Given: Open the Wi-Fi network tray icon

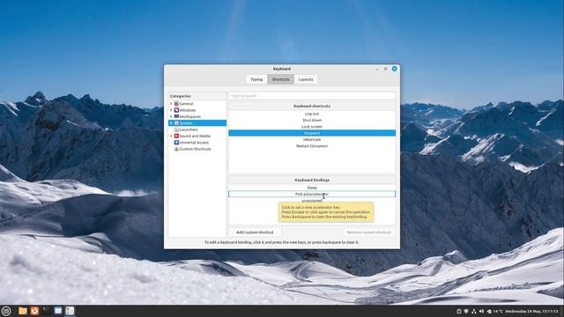Looking at the screenshot, I should point(466,311).
